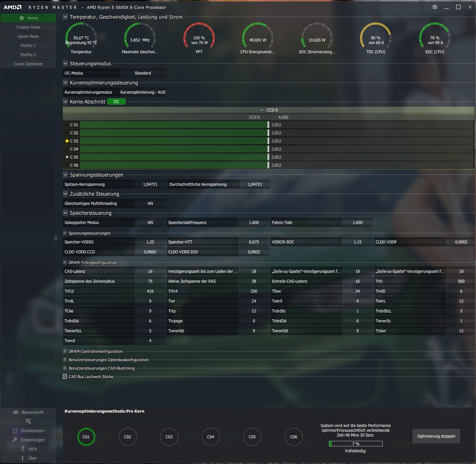Click the Zurücksetzen button
Image resolution: width=476 pixels, height=464 pixels.
(28, 431)
